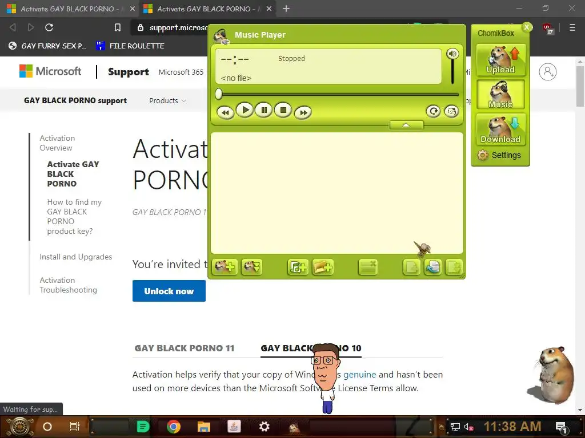Reload the browser page

(49, 27)
